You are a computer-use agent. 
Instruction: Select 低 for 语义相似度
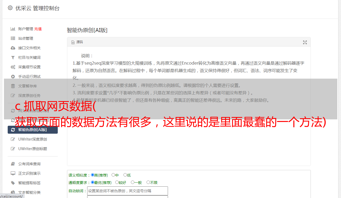point(125,175)
